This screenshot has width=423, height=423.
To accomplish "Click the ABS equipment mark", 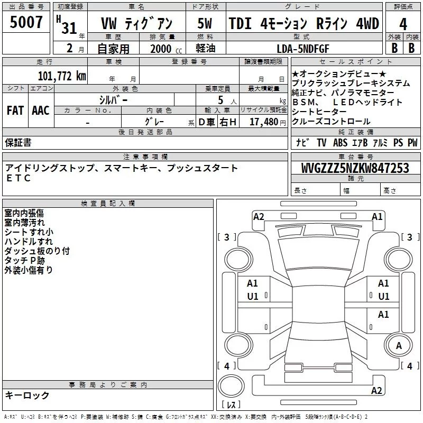I will click(x=340, y=142).
